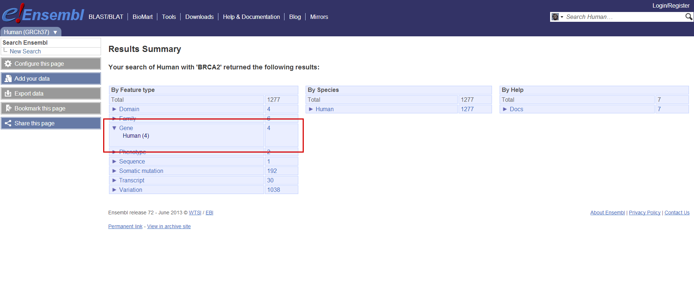694x295 pixels.
Task: Expand the Variation feature row
Action: pyautogui.click(x=114, y=190)
